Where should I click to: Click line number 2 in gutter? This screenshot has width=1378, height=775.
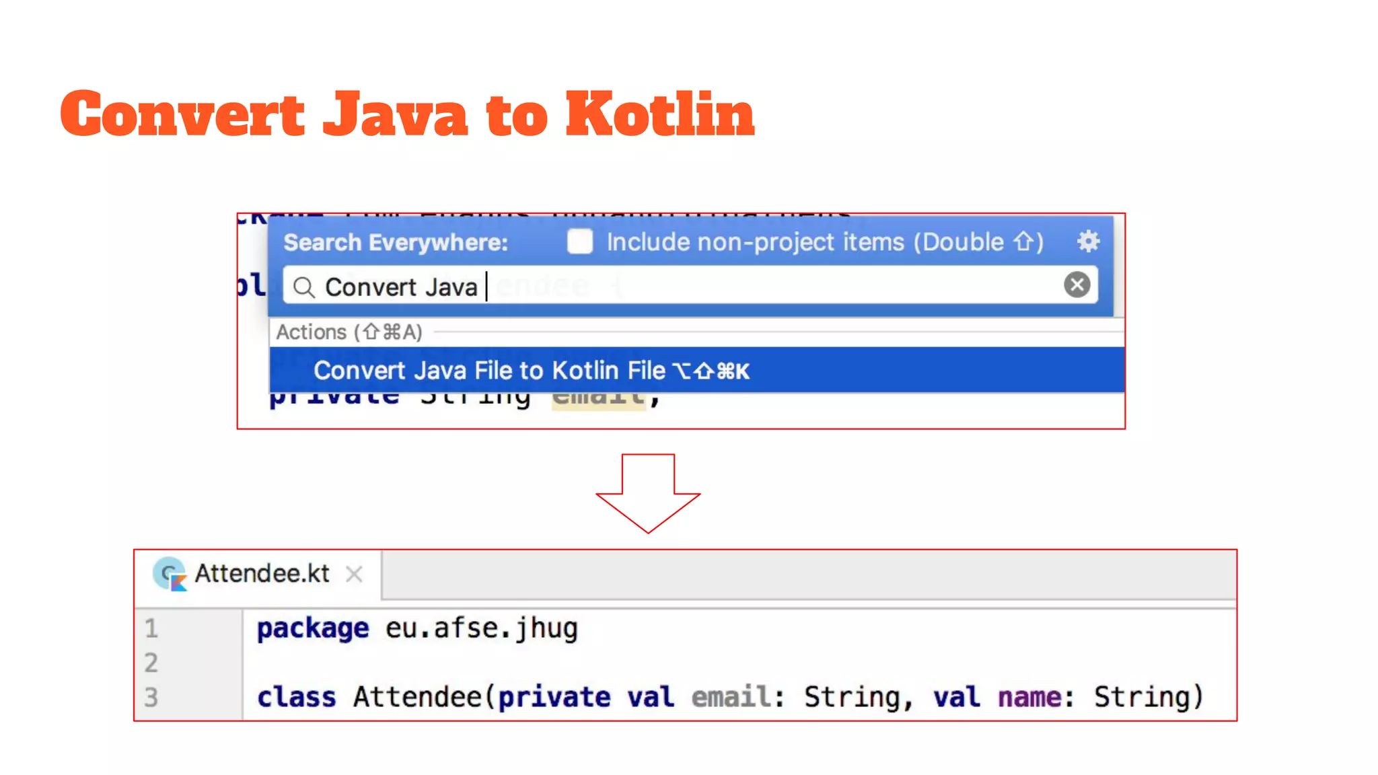(x=151, y=663)
